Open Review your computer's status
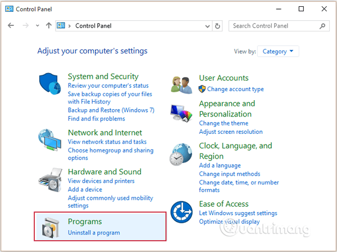Viewport: 337px width, 252px height. tap(108, 85)
